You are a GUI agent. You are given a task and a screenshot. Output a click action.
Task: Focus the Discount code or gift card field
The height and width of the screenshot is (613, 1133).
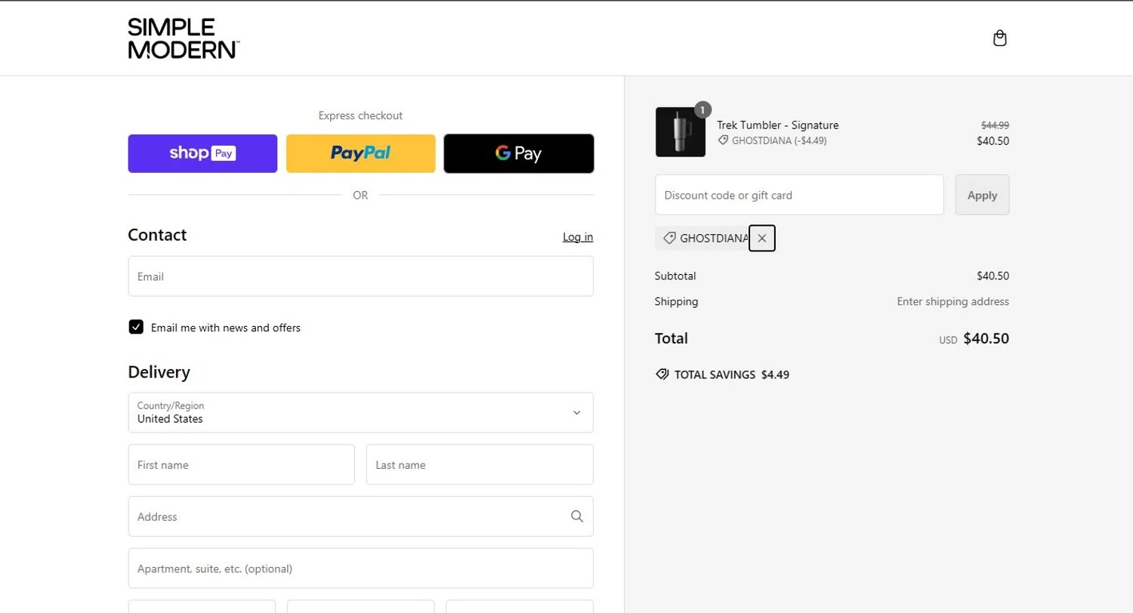[x=799, y=195]
